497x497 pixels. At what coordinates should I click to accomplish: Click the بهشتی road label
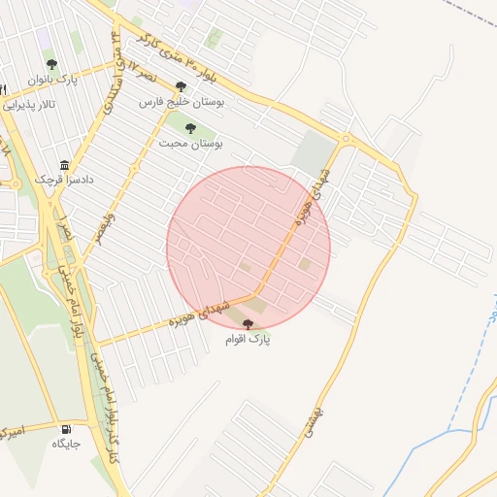click(x=313, y=422)
